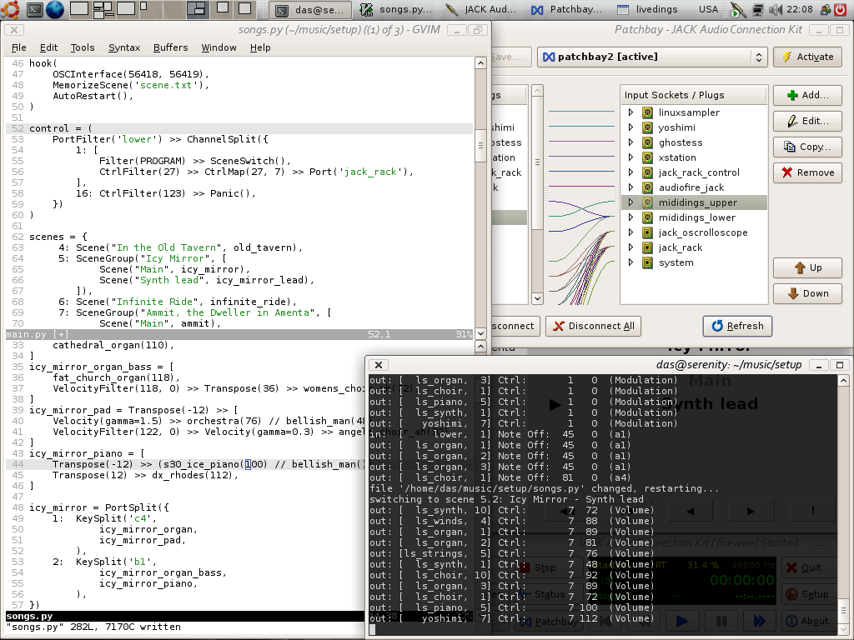The width and height of the screenshot is (854, 640).
Task: Switch to livedings taskbar entry
Action: (649, 9)
